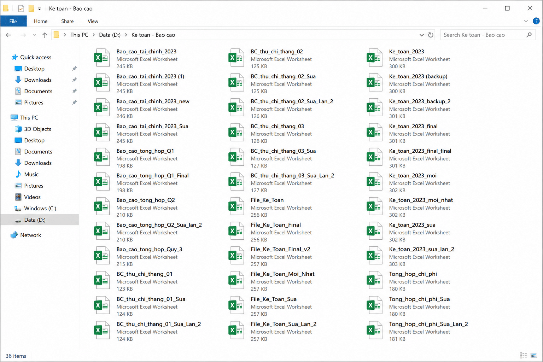Click the file name Ke_toan_2023_sua_lan_2
This screenshot has height=362, width=543.
pos(421,249)
